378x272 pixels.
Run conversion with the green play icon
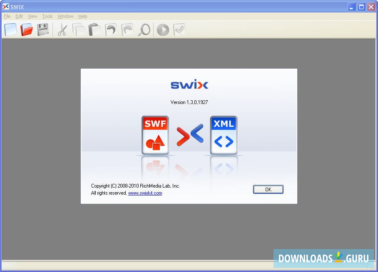tap(162, 30)
